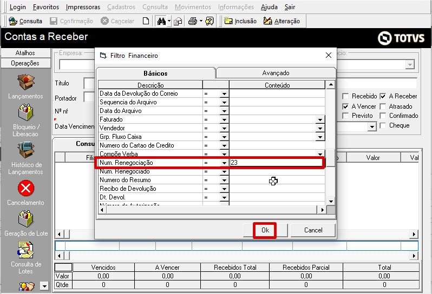Open operator dropdown for Faturado row
The width and height of the screenshot is (432, 294).
224,119
